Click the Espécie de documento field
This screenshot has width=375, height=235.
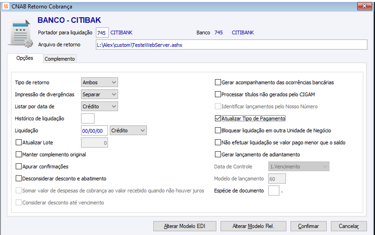pos(274,190)
